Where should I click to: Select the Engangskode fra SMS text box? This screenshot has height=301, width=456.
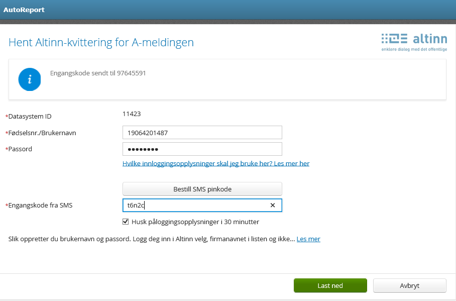(x=196, y=205)
